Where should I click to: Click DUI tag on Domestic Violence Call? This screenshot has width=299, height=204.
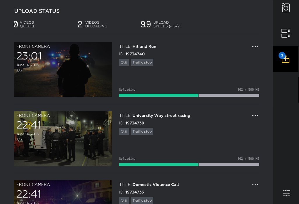(124, 201)
